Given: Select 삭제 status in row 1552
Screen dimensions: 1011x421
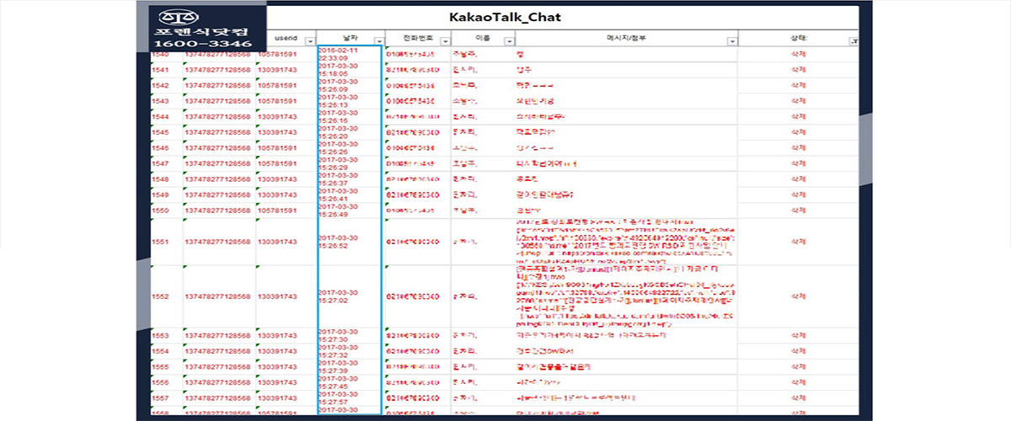Looking at the screenshot, I should (799, 296).
